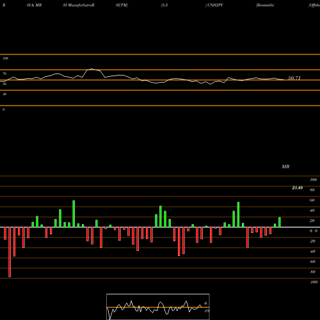Select the '80' label on MR axis
Screen dimensions: 320x320
click(x=312, y=190)
